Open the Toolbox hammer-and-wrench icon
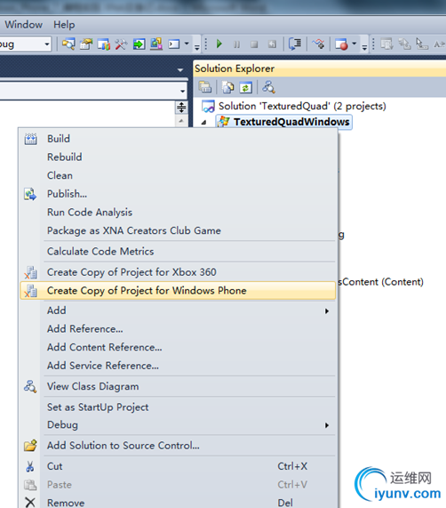Viewport: 446px width, 508px height. point(121,44)
